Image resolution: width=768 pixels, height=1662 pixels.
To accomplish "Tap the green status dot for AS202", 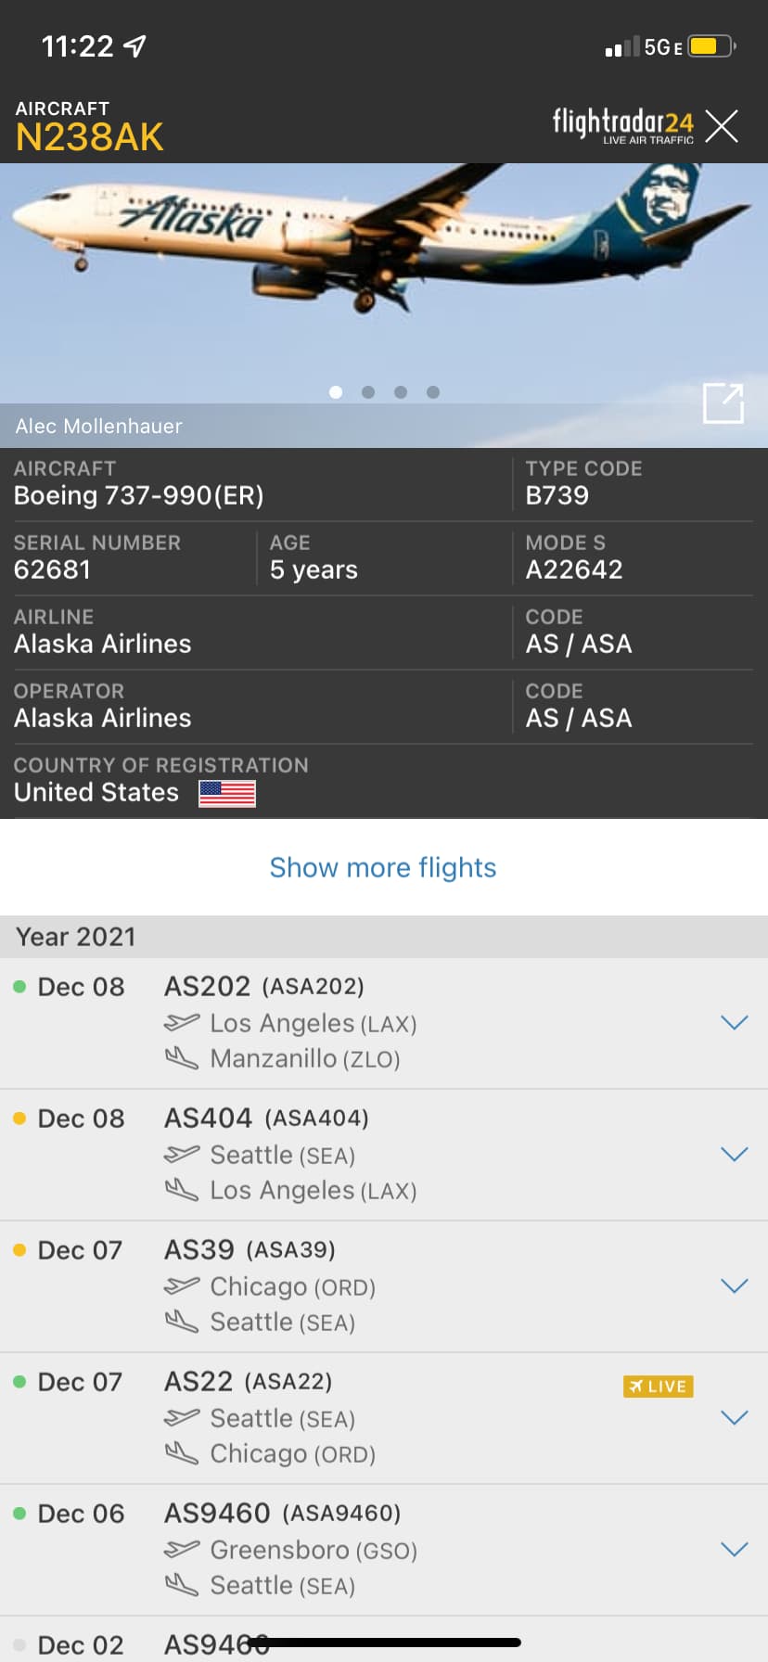I will pos(19,987).
